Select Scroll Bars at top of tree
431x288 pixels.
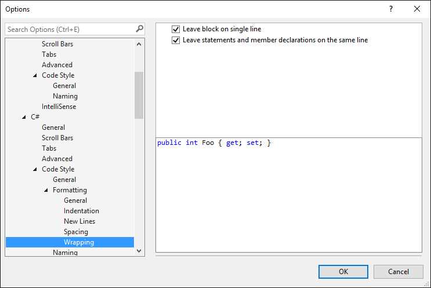57,44
